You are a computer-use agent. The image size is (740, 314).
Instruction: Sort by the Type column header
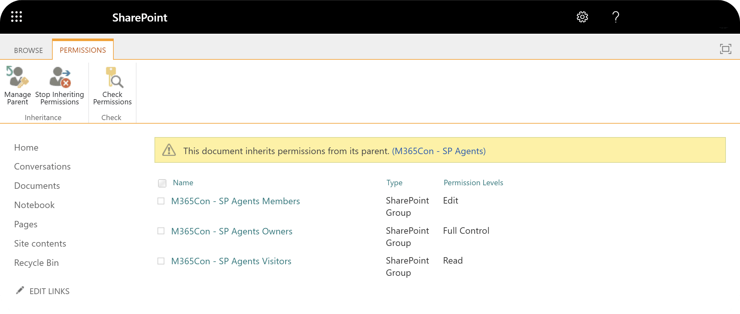tap(394, 182)
